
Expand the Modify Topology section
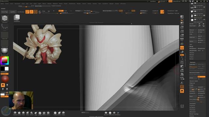click(194, 114)
